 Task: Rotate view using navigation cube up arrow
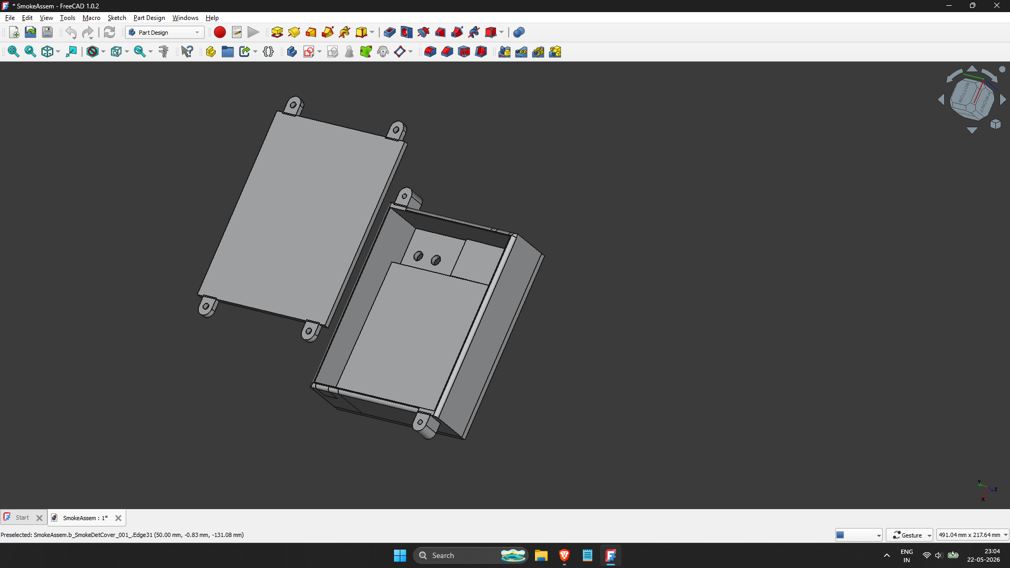pos(972,68)
